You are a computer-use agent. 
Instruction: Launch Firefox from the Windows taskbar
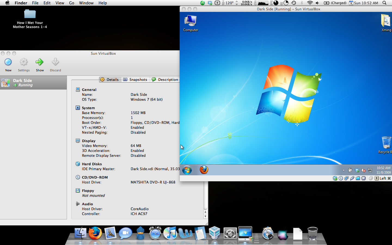(204, 170)
